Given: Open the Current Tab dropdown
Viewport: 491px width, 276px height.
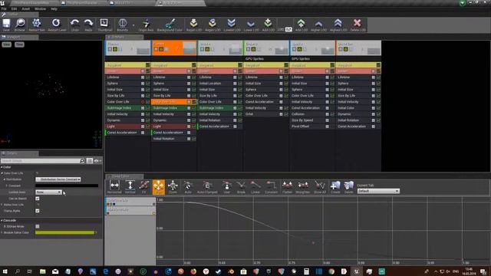Looking at the screenshot, I should [378, 191].
